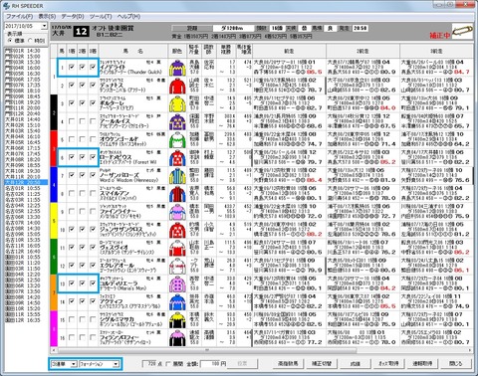This screenshot has width=478, height=376.
Task: Open the データ(D) menu
Action: (x=73, y=16)
